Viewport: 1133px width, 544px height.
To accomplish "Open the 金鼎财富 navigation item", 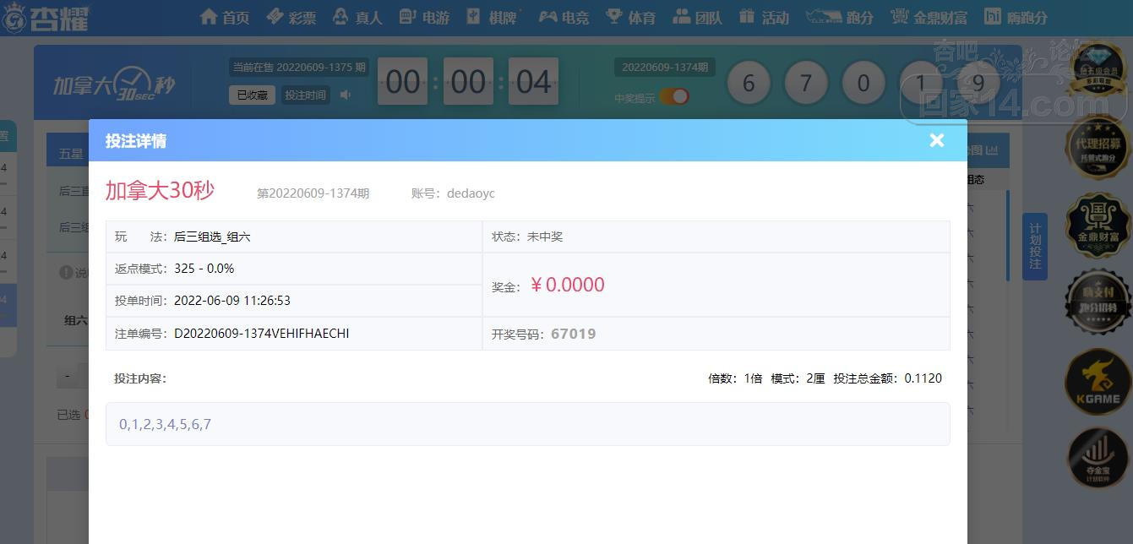I will [x=929, y=17].
